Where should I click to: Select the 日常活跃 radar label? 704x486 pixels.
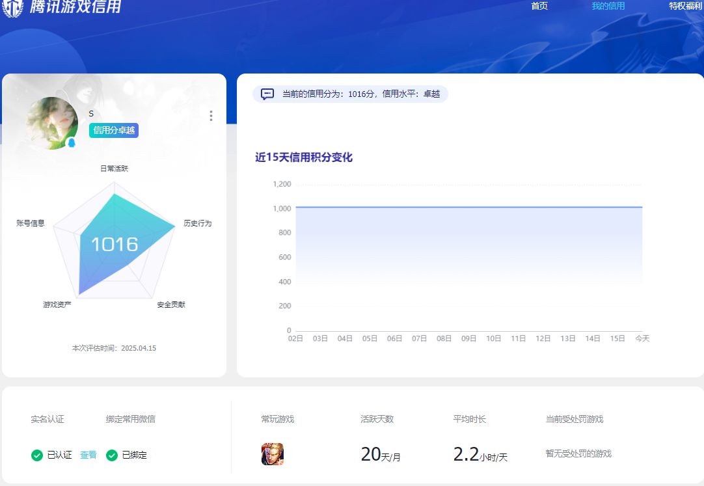114,169
